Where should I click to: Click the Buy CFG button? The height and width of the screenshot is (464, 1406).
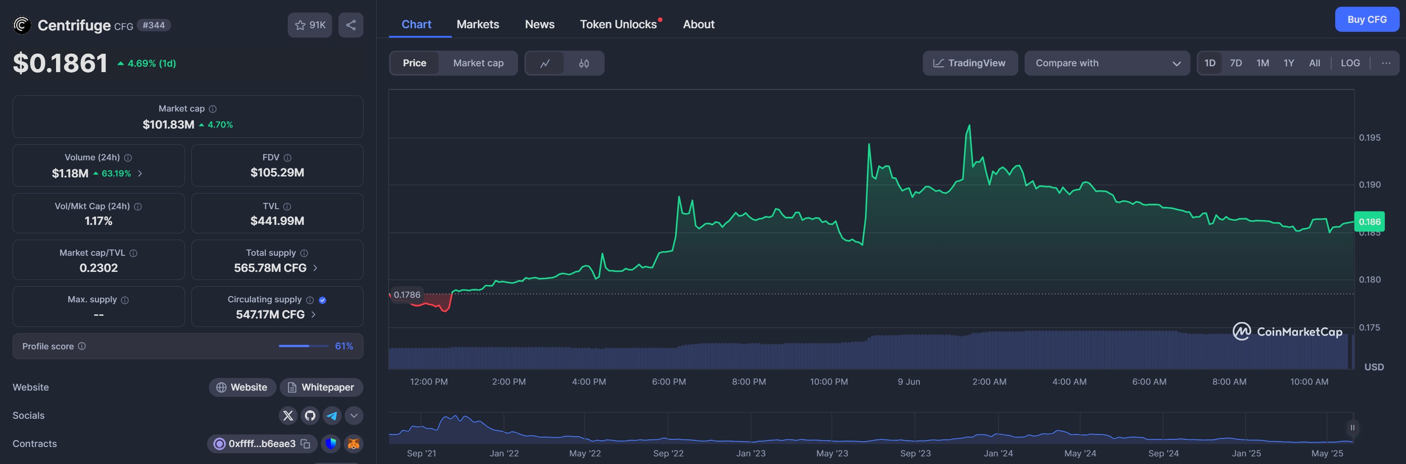1367,20
